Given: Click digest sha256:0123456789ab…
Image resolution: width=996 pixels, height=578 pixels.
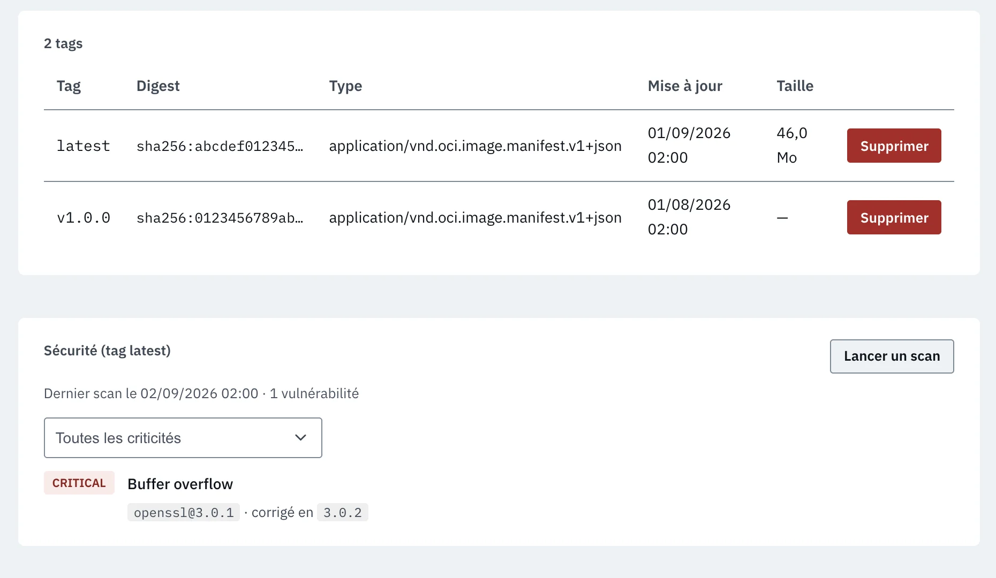Looking at the screenshot, I should coord(220,218).
